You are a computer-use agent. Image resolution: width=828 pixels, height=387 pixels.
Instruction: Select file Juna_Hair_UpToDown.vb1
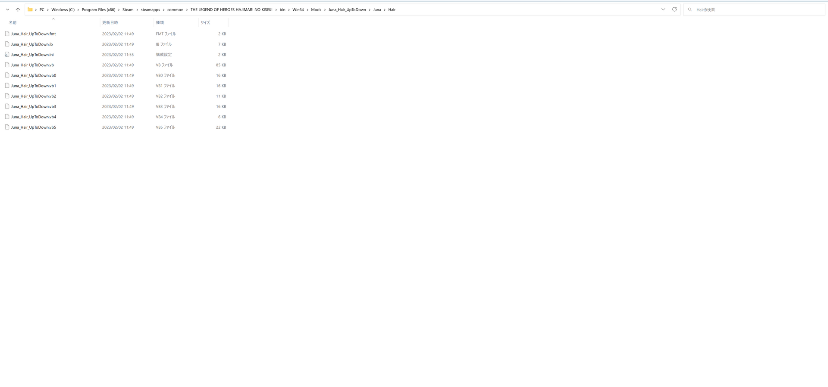pos(34,86)
